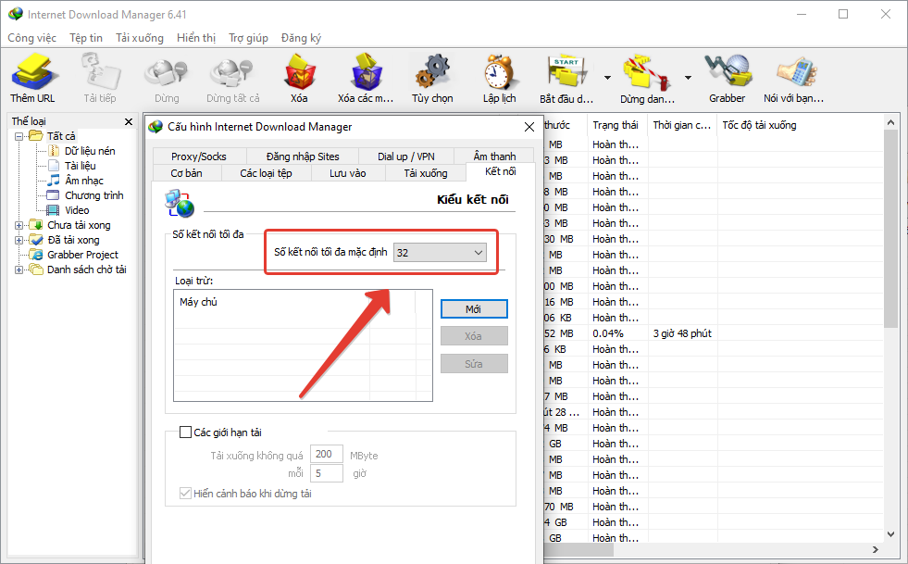
Task: Click the mỗi hours input field
Action: tap(326, 473)
